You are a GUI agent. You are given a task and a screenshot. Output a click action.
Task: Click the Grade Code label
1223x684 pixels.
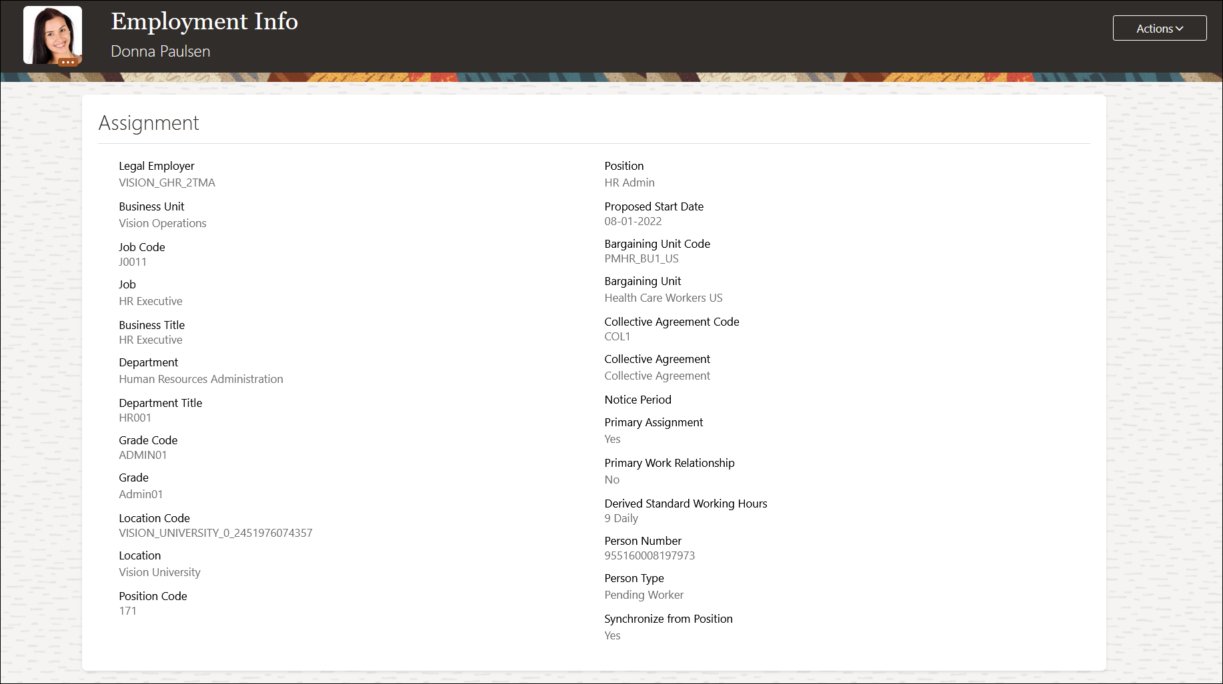coord(148,440)
